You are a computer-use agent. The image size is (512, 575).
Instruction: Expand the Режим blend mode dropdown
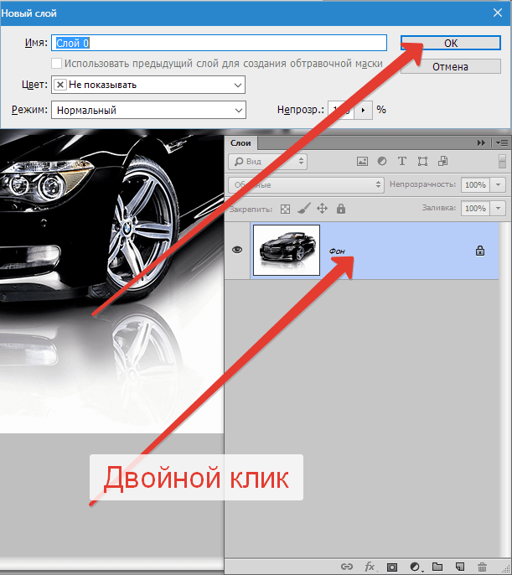click(147, 110)
